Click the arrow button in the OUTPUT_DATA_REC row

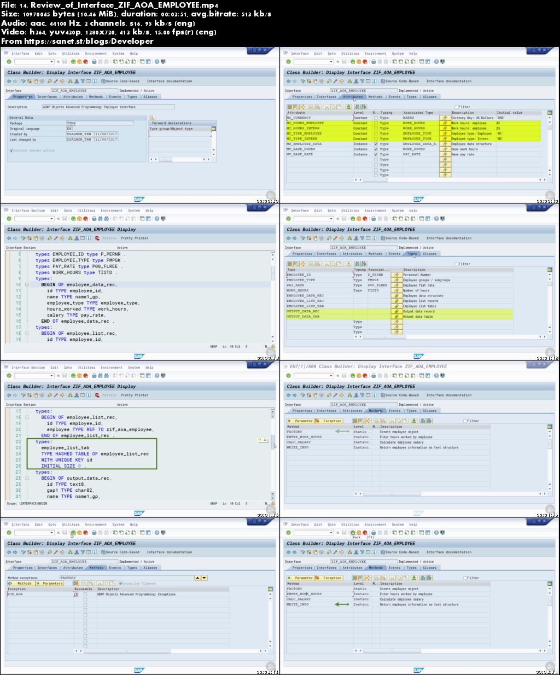397,311
